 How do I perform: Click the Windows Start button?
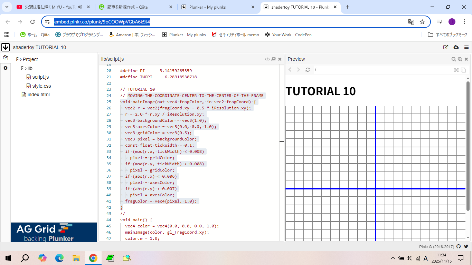[x=8, y=258]
